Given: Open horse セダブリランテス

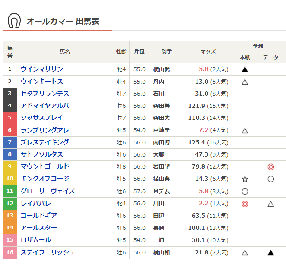Looking at the screenshot, I should pos(45,94).
